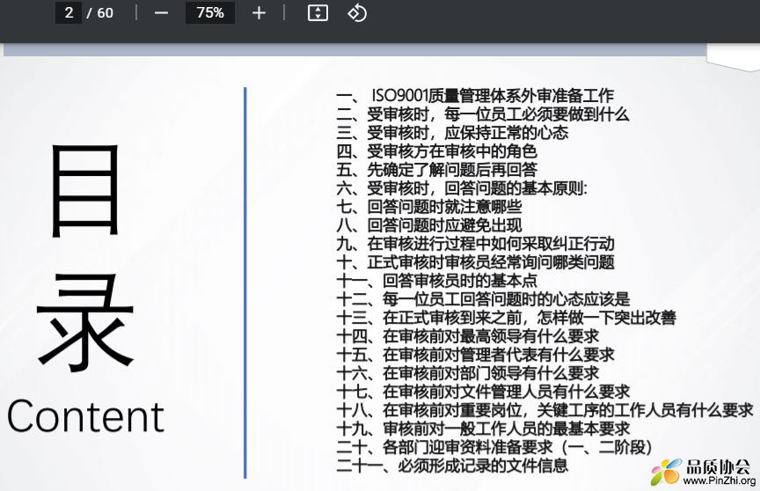Screen dimensions: 760x491
Task: Click the total page count 60
Action: 106,13
